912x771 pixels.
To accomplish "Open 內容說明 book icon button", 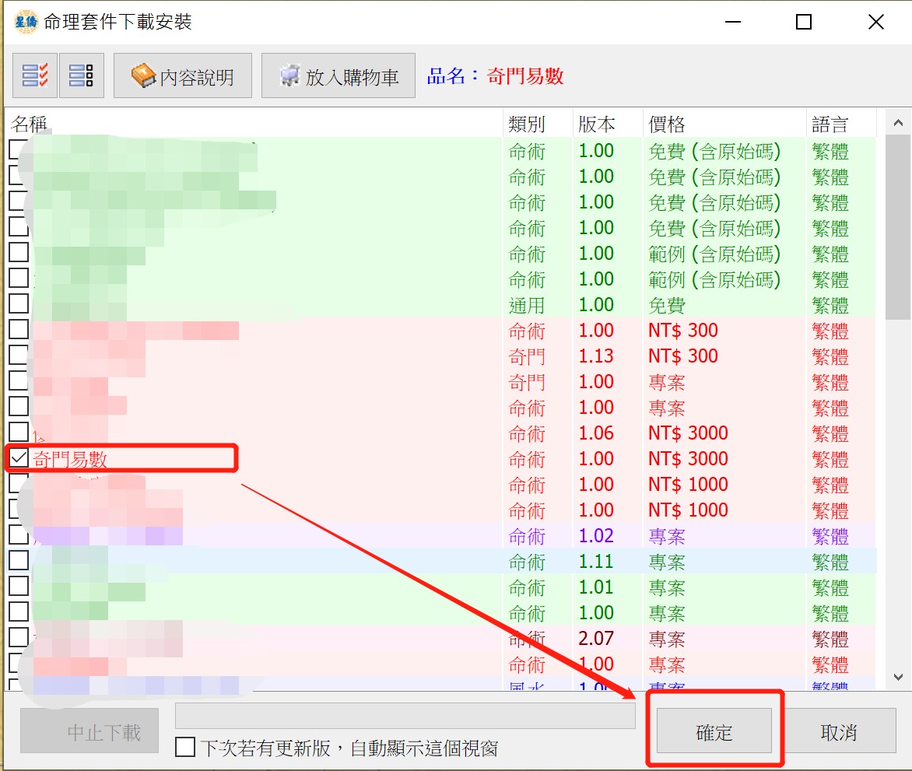I will 183,76.
